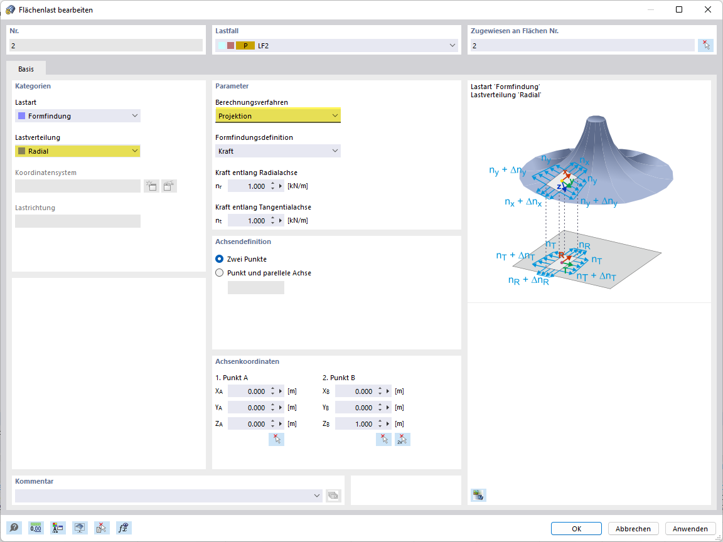Image resolution: width=723 pixels, height=542 pixels.
Task: Click the Zugewiesen an Flächen Nr. field
Action: pyautogui.click(x=582, y=45)
